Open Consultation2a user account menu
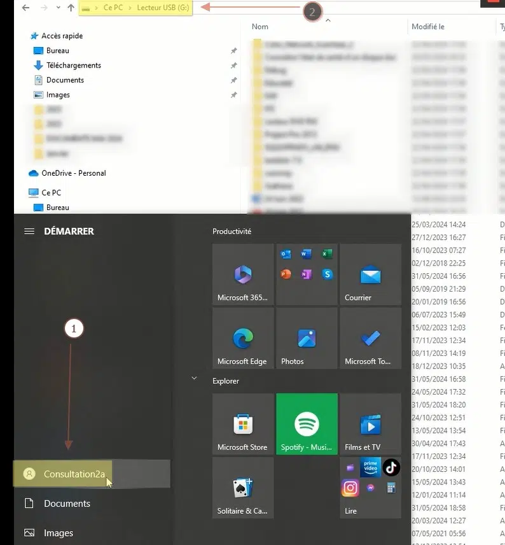 click(92, 474)
